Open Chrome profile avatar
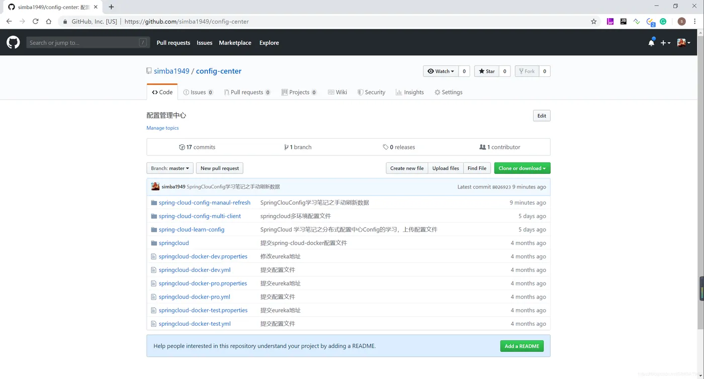This screenshot has width=704, height=379. tap(682, 22)
